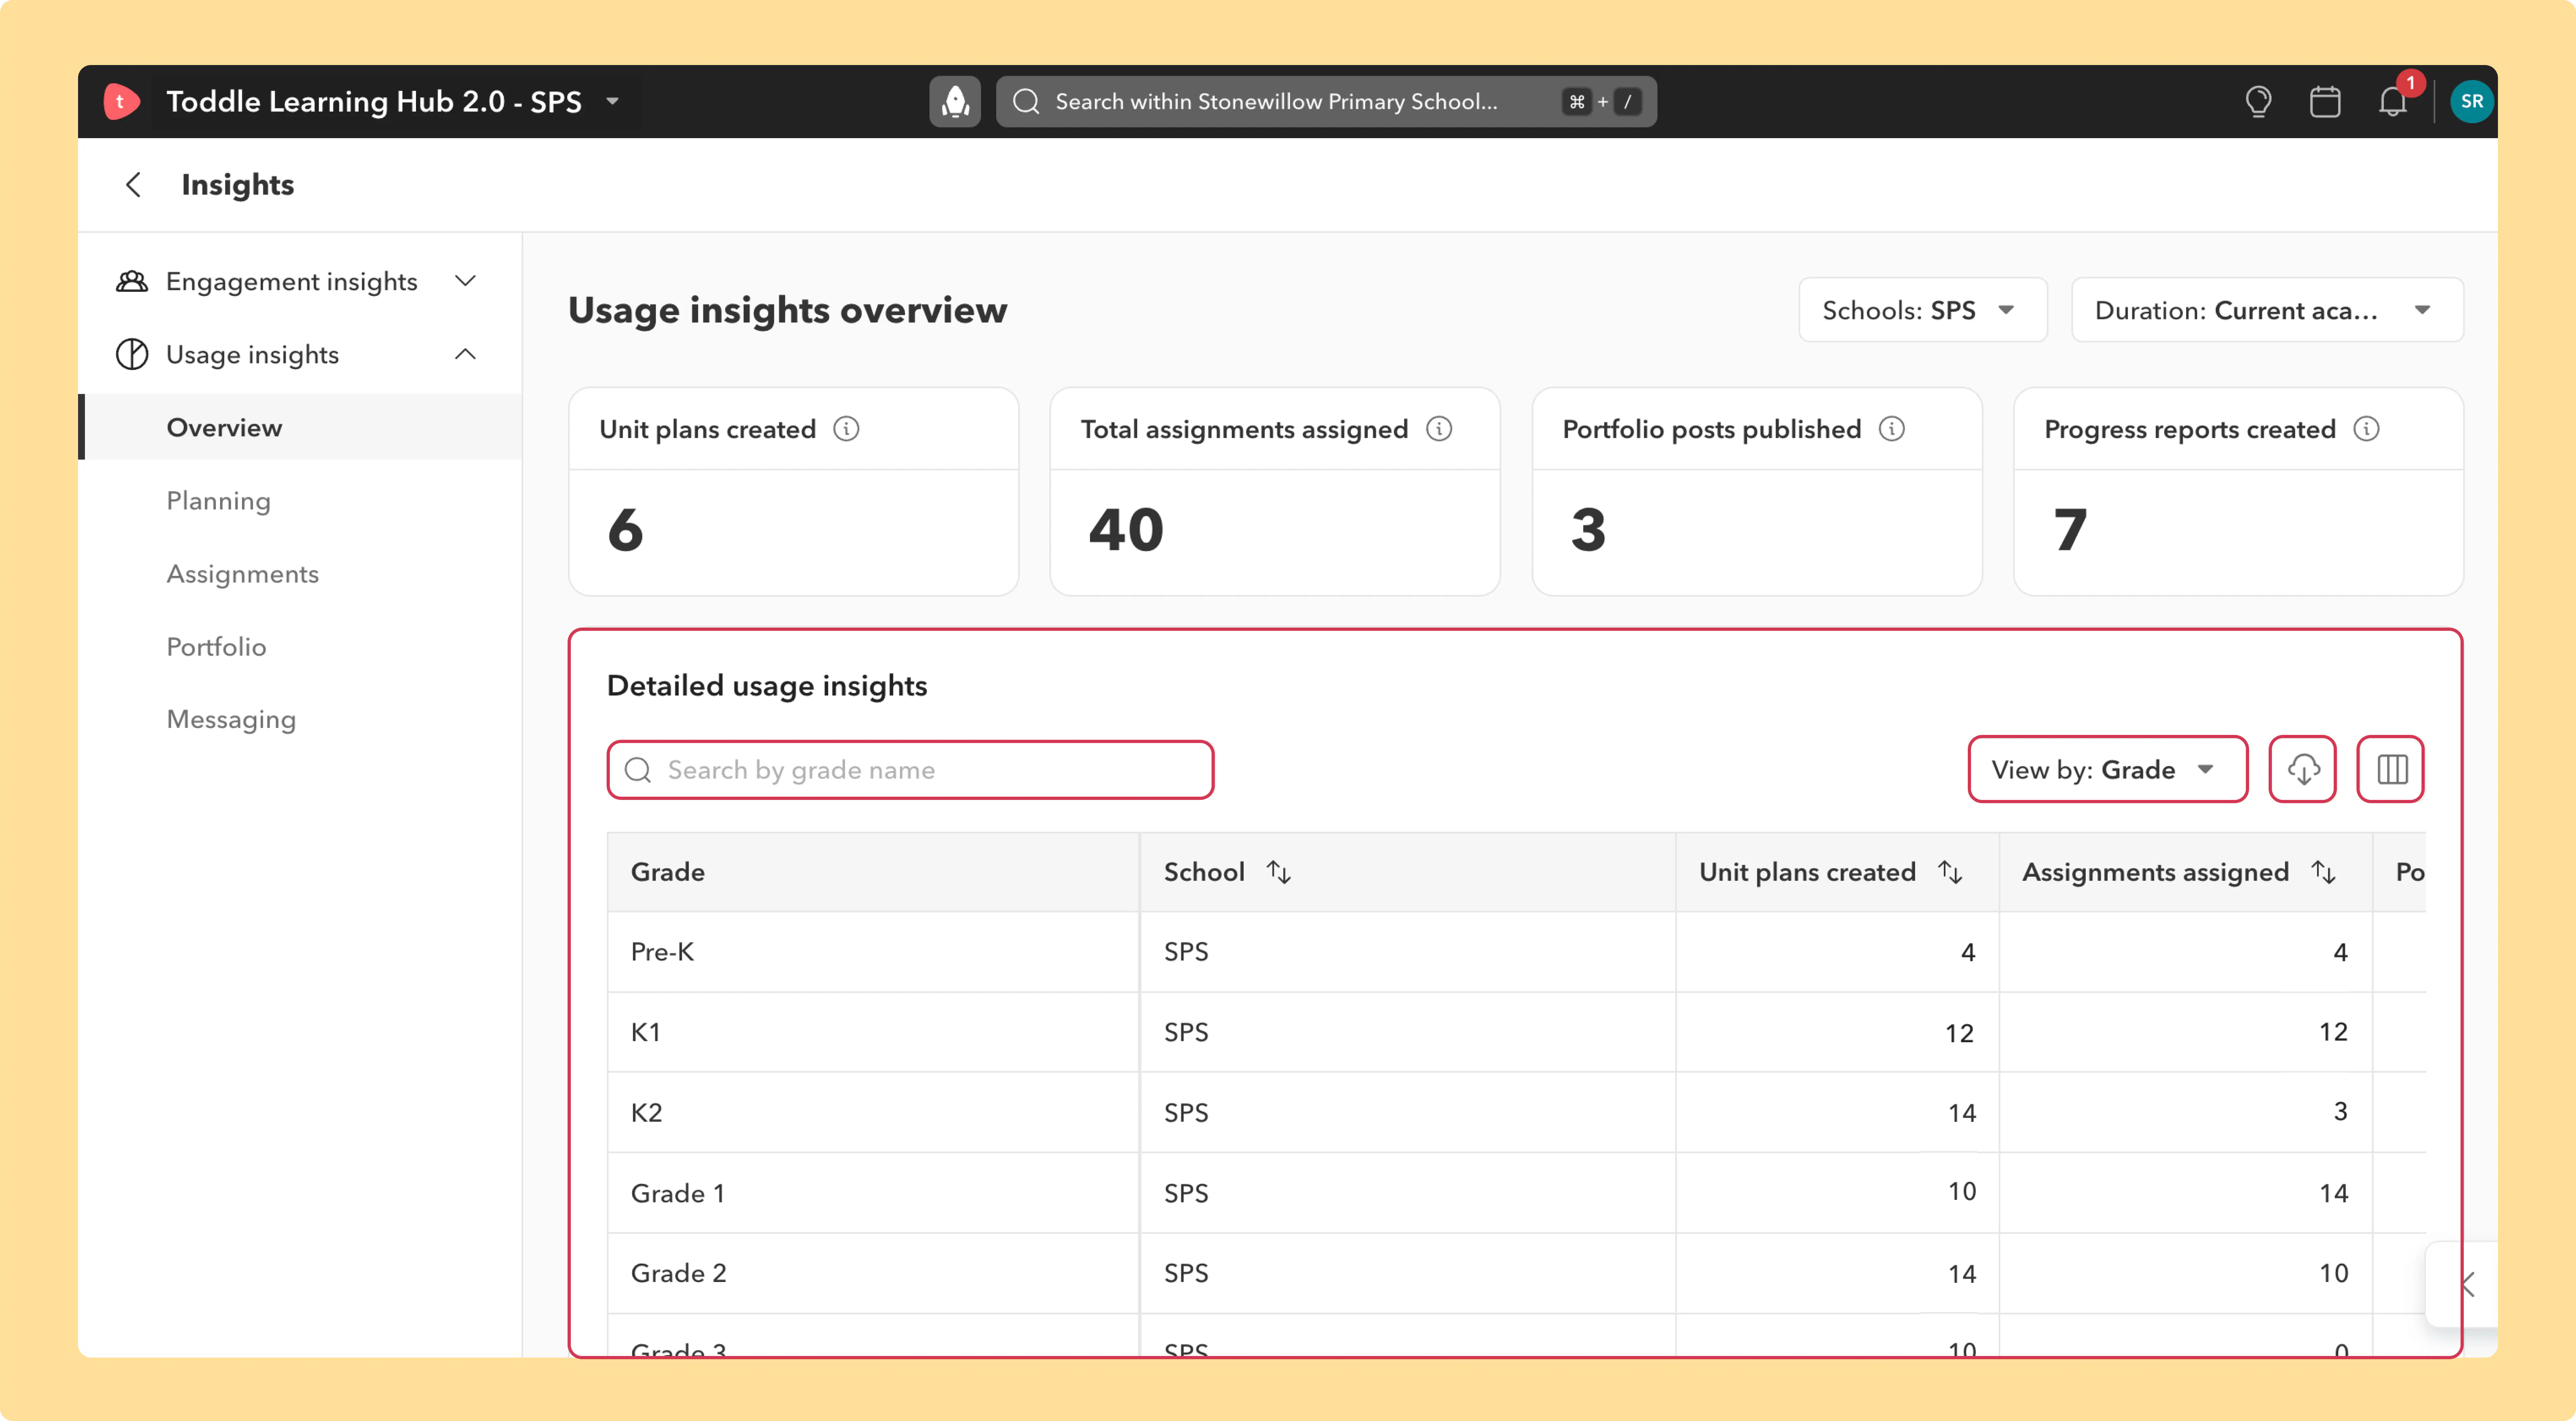Show info for Total assignments assigned
The image size is (2576, 1421).
coord(1439,429)
